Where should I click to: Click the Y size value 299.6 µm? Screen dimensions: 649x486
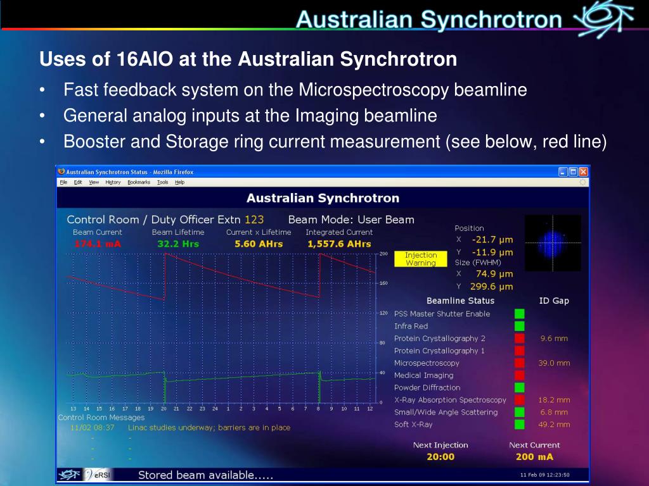tap(492, 287)
